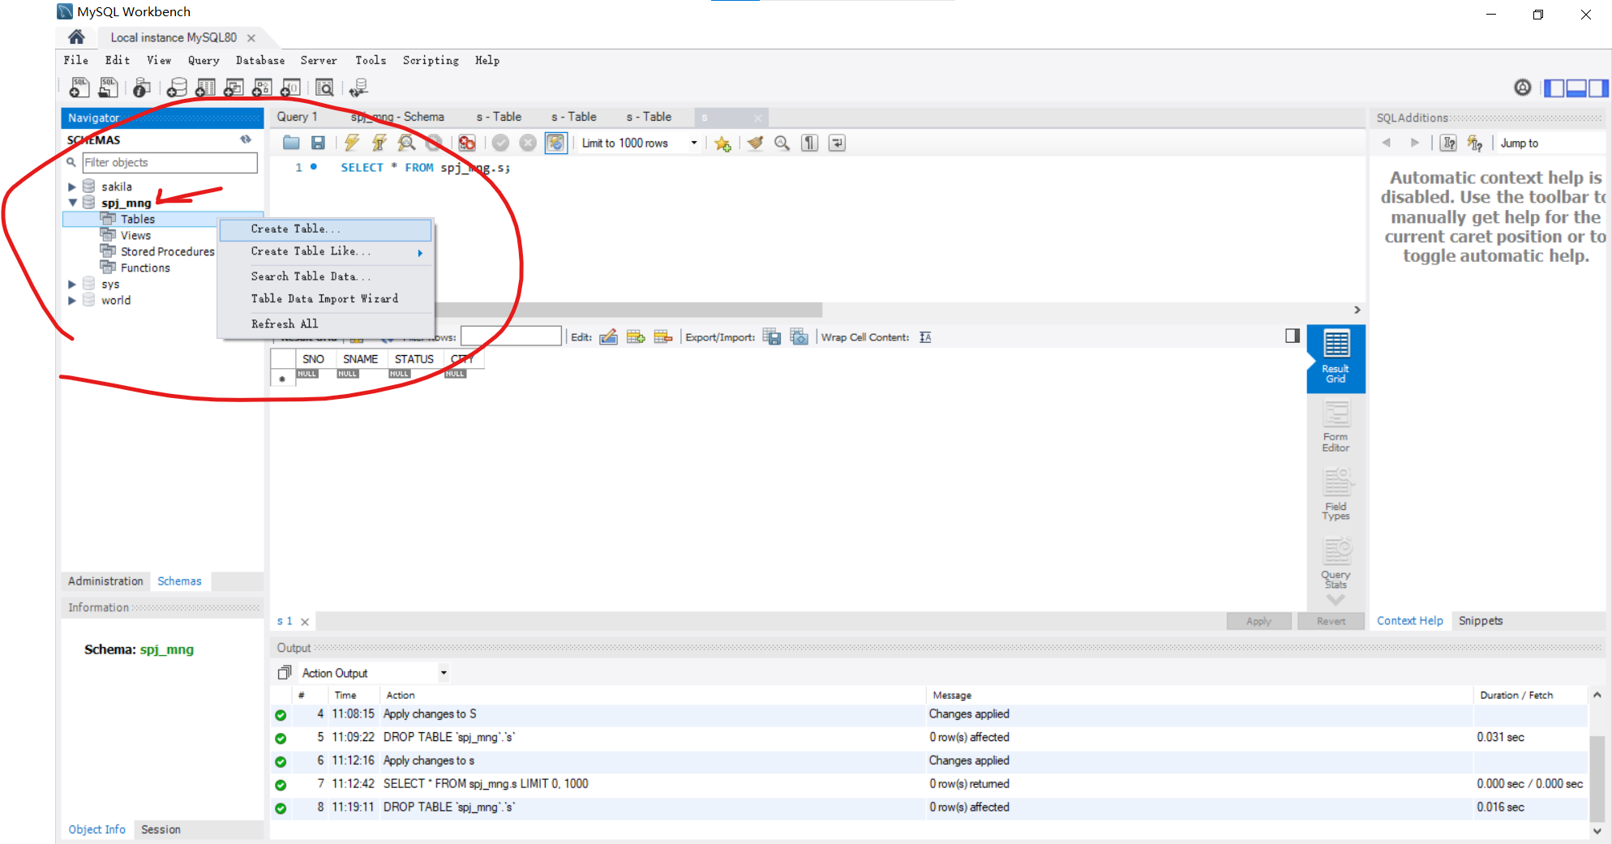This screenshot has height=844, width=1612.
Task: Commit the transaction with the checkmark icon
Action: click(500, 143)
